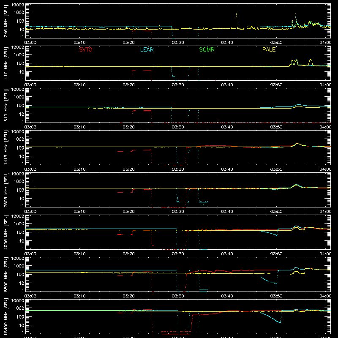Click 04:00 tick label under 1415 MHz panel
Viewport: 338px width, 338px height.
325,169
